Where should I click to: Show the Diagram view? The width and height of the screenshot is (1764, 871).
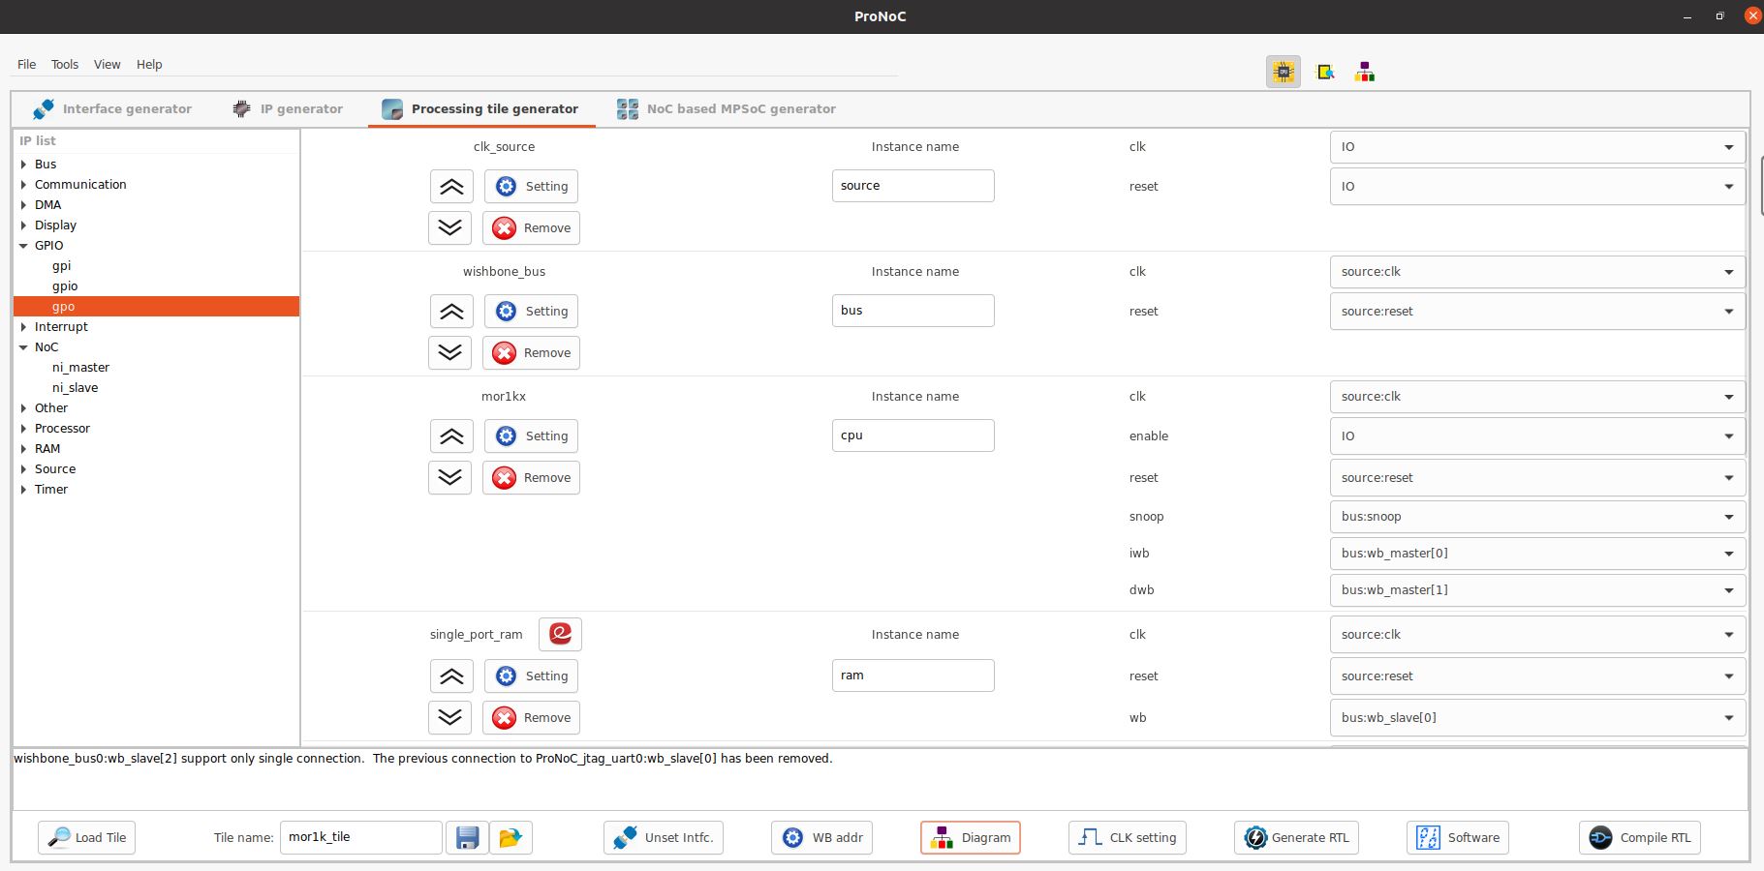pos(971,838)
